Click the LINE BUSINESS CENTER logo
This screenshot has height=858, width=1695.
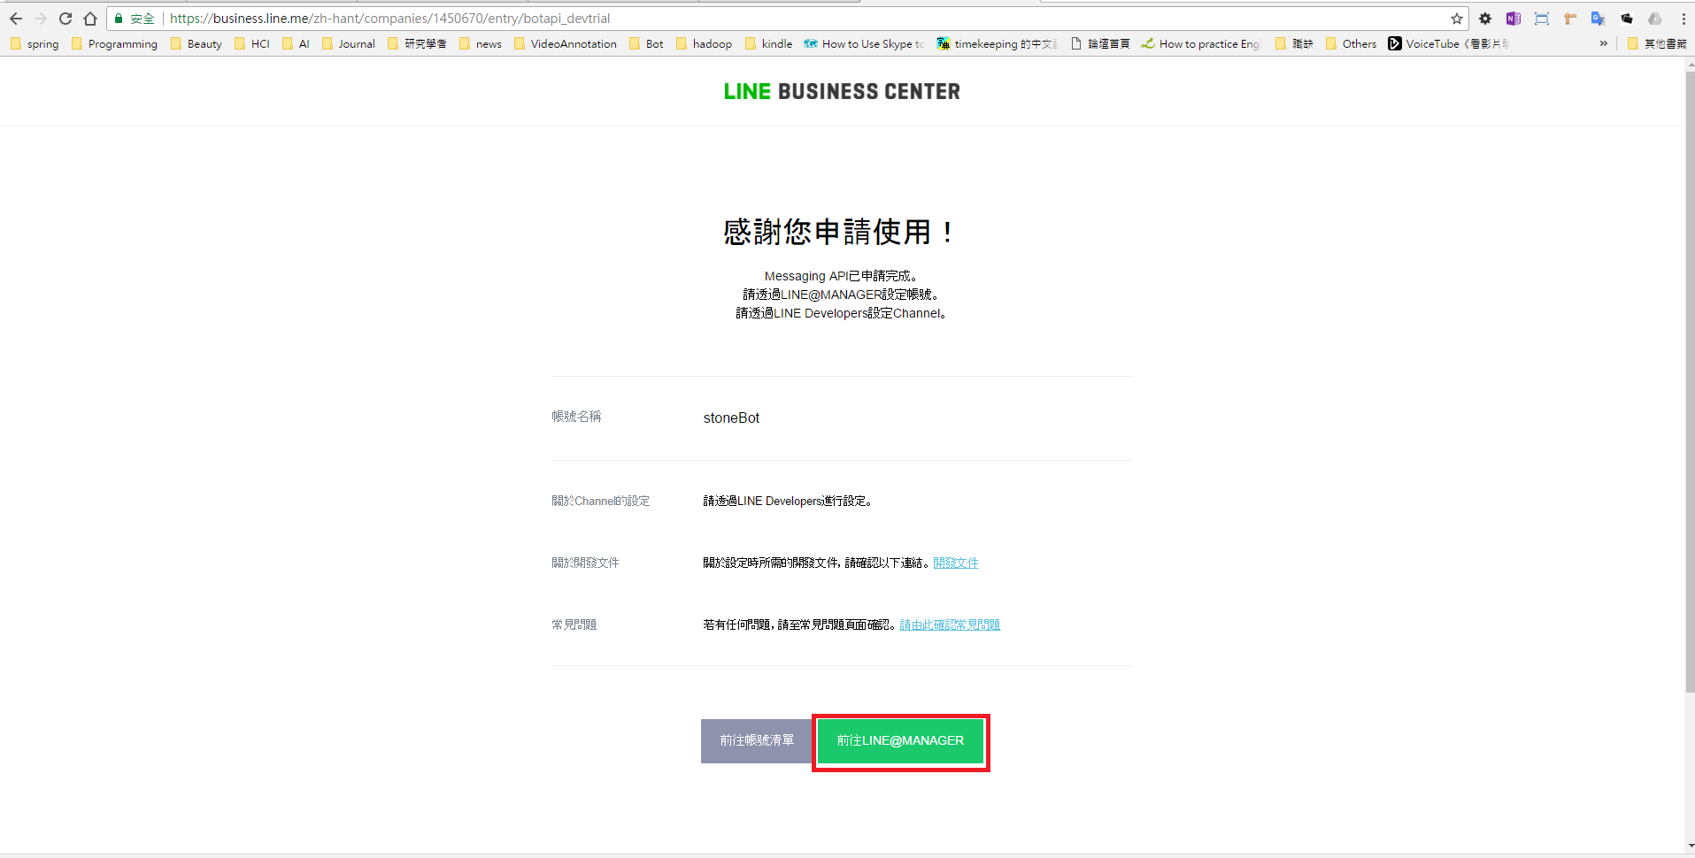click(842, 91)
